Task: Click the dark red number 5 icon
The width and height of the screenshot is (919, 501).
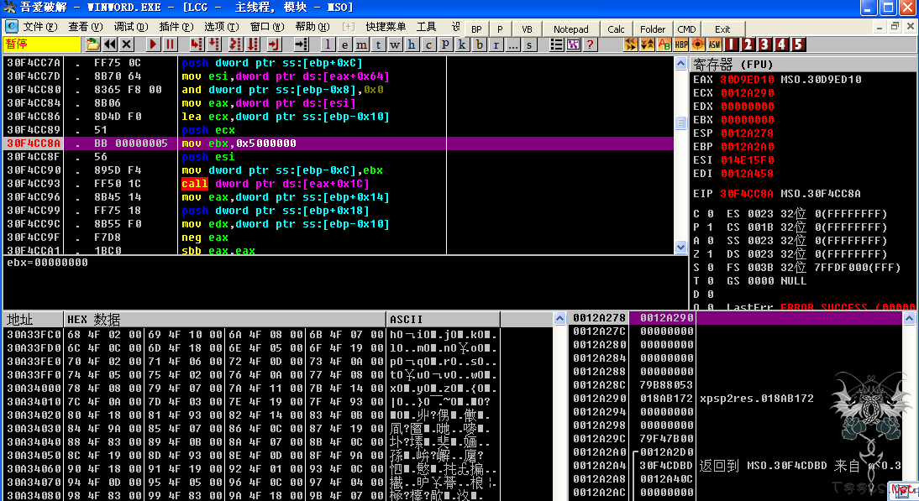Action: click(x=798, y=44)
